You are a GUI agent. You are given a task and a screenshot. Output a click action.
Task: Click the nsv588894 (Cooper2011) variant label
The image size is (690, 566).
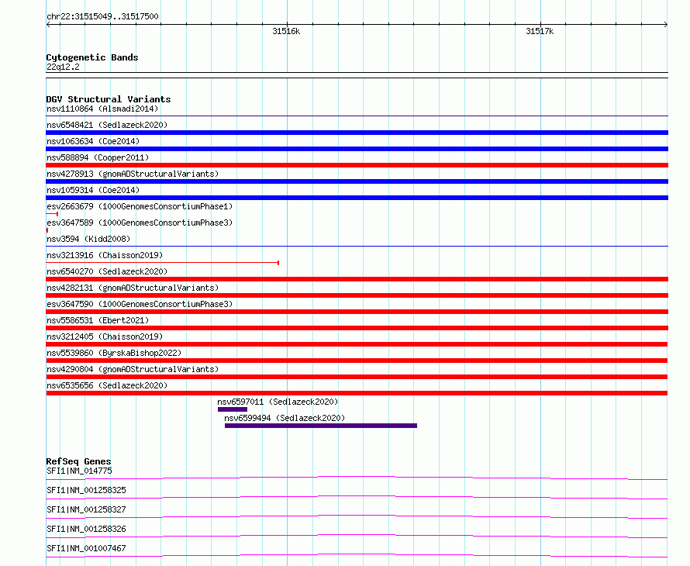[x=98, y=157]
